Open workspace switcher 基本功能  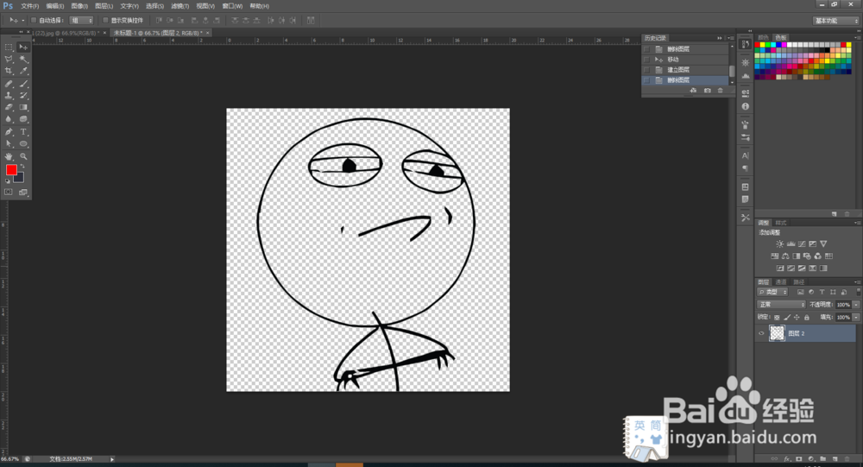[836, 21]
